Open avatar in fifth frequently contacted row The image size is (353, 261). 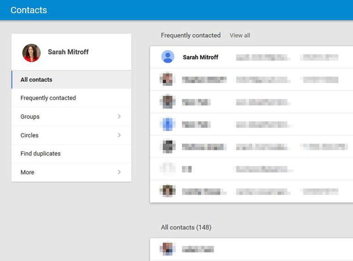(x=168, y=146)
